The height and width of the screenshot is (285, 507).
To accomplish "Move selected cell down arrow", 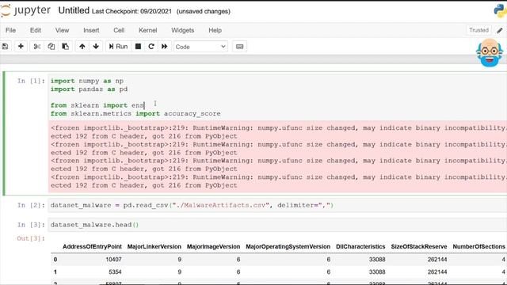I will point(96,47).
